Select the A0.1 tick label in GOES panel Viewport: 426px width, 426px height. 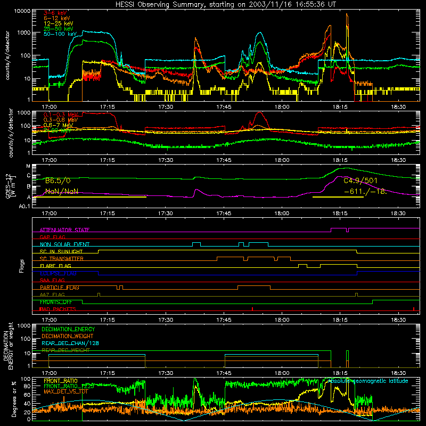[x=24, y=207]
